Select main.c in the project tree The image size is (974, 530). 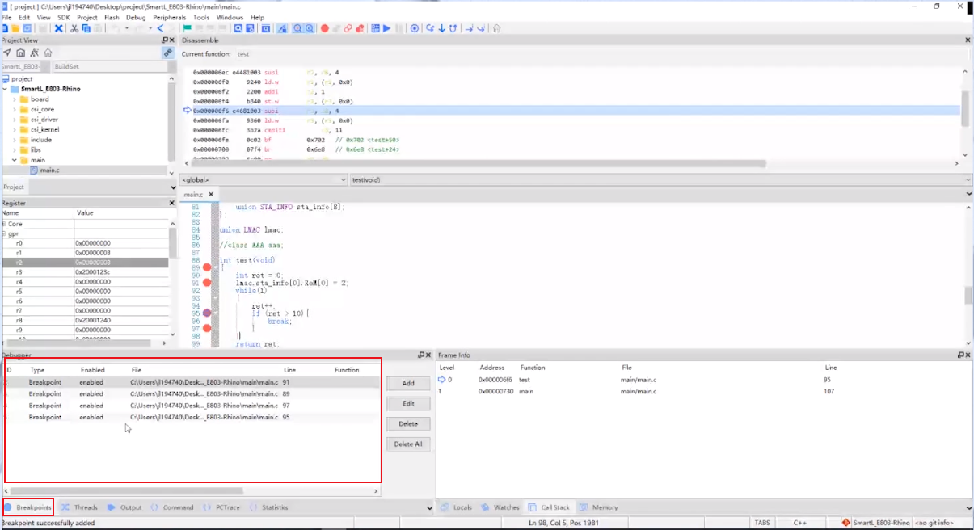click(49, 170)
